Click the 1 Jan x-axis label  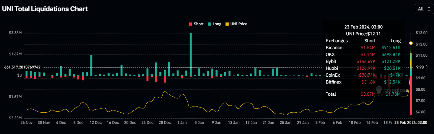coord(182,123)
